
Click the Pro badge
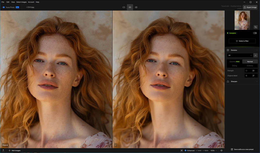[17, 7]
